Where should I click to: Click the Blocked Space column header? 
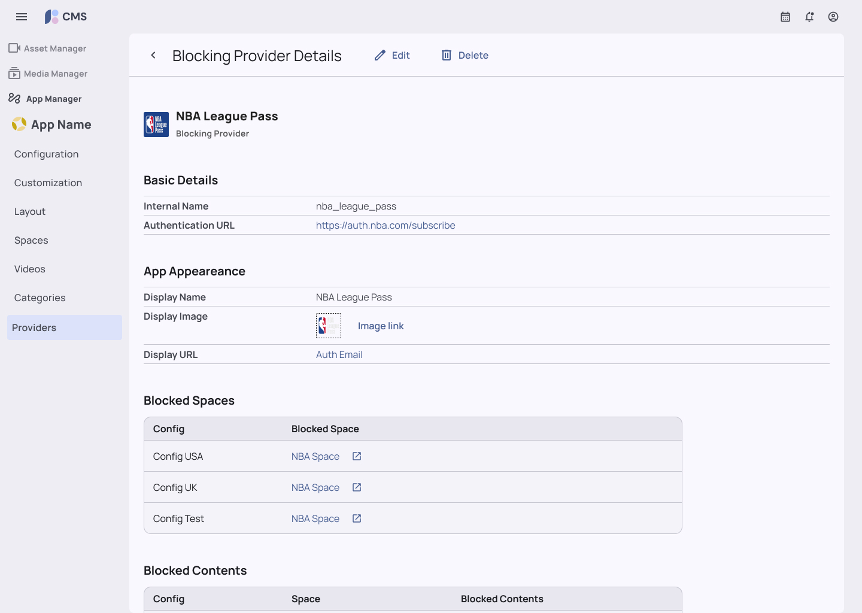(325, 429)
